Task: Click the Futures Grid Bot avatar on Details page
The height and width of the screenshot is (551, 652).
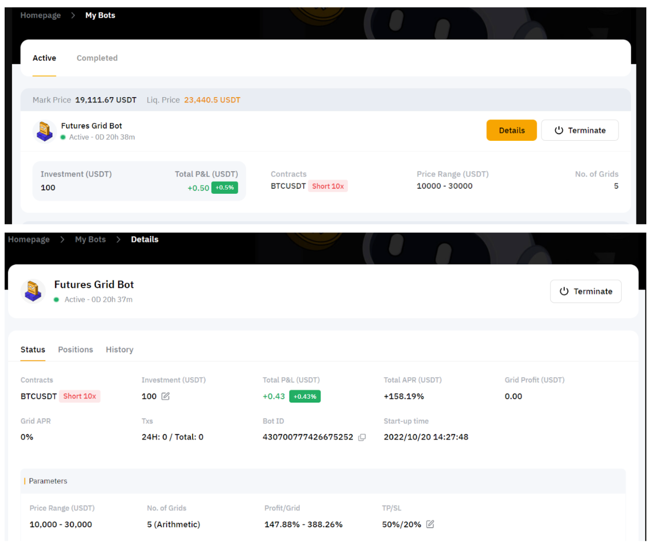Action: point(33,291)
